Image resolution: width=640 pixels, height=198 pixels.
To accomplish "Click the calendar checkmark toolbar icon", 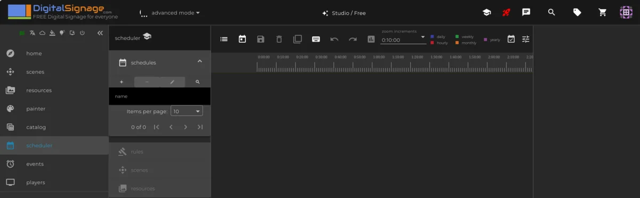I will [511, 39].
